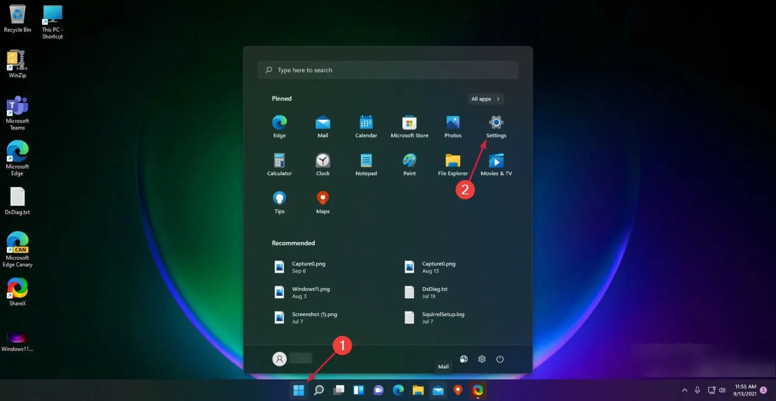Image resolution: width=776 pixels, height=401 pixels.
Task: Select the WinZip desktop shortcut
Action: (x=17, y=64)
